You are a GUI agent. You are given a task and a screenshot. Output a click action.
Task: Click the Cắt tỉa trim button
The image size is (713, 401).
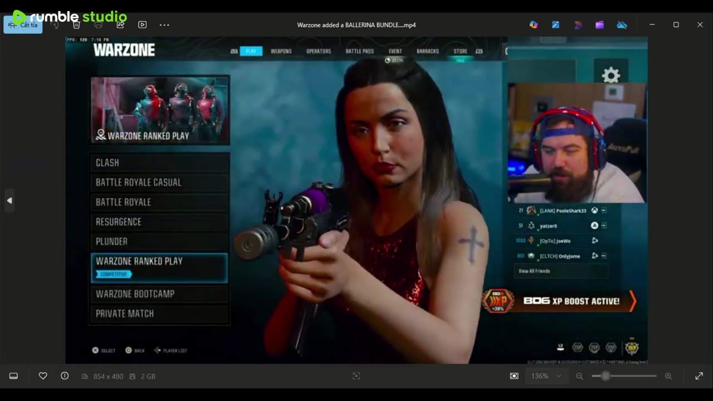[23, 25]
